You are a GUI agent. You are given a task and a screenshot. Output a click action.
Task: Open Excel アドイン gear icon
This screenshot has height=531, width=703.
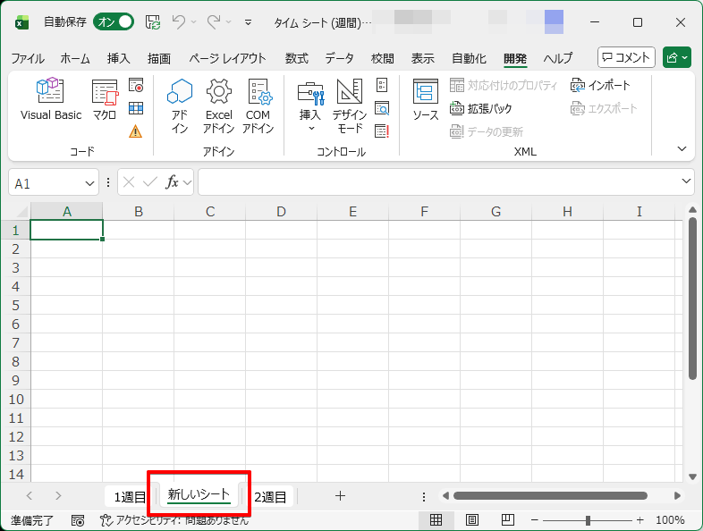219,105
